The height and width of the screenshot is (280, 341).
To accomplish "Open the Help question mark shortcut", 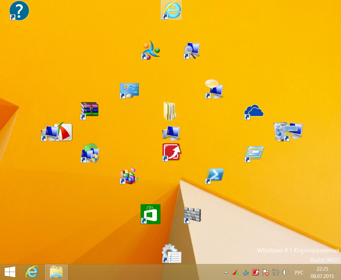I will point(19,10).
